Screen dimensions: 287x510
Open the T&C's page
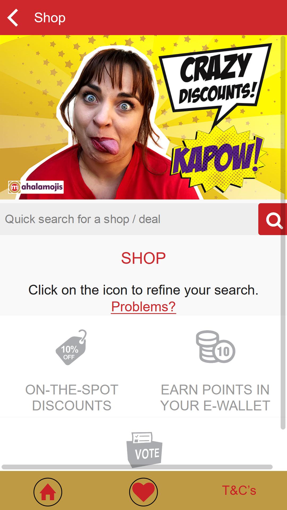point(239,490)
